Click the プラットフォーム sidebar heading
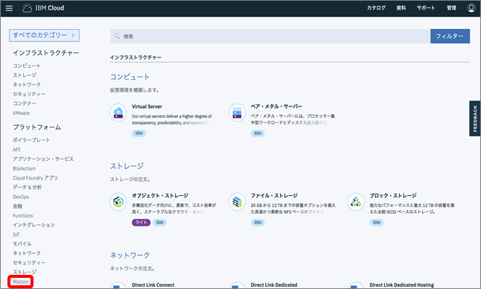Screen dimensions: 481x289 [x=36, y=127]
